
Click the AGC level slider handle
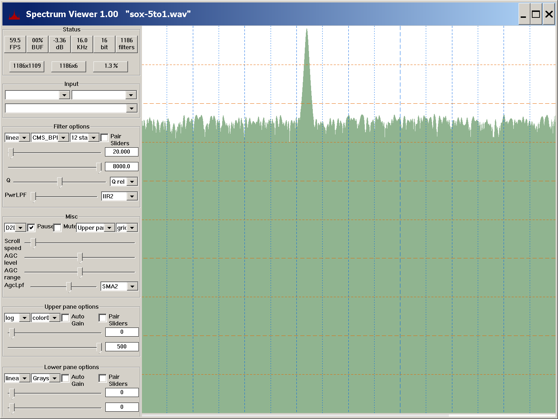(x=80, y=258)
